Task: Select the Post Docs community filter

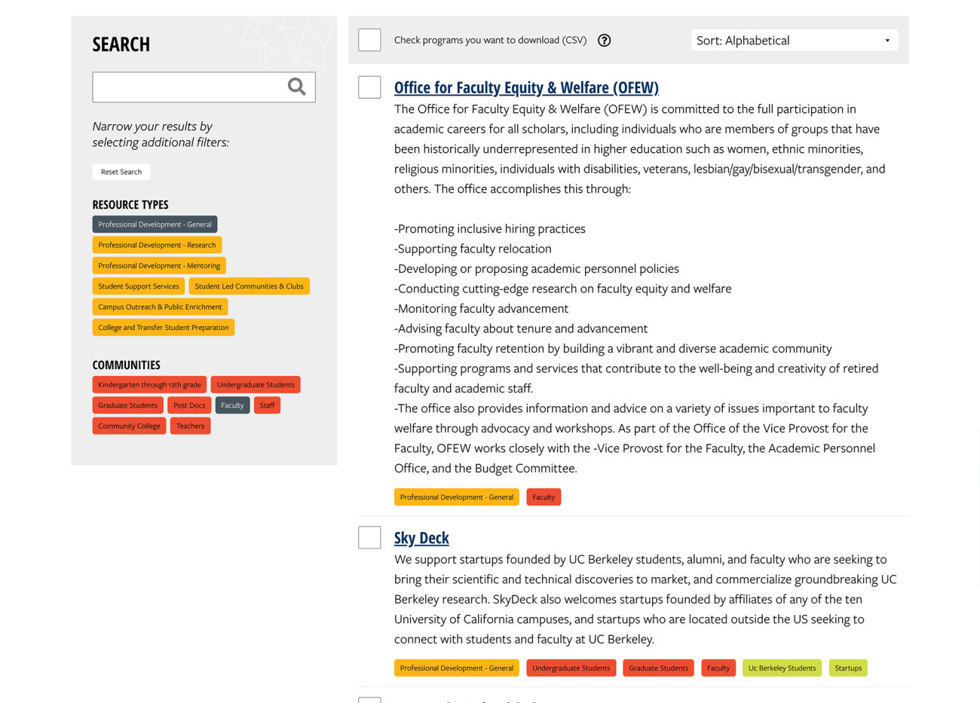Action: point(189,405)
